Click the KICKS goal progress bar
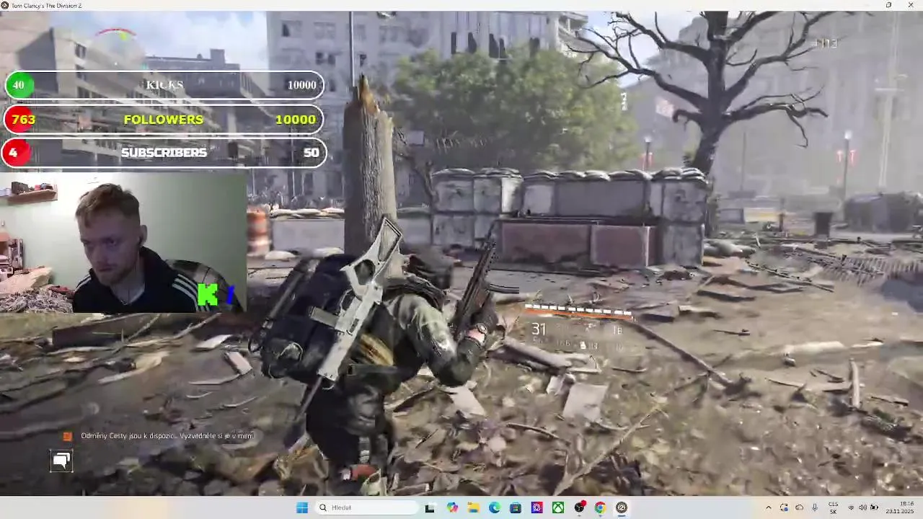 click(164, 85)
